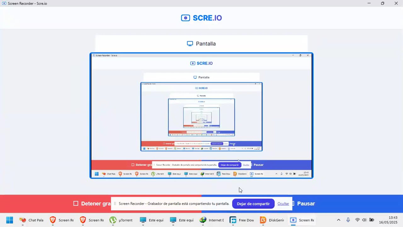Open the Windows Start menu
Image resolution: width=403 pixels, height=227 pixels.
[x=9, y=220]
